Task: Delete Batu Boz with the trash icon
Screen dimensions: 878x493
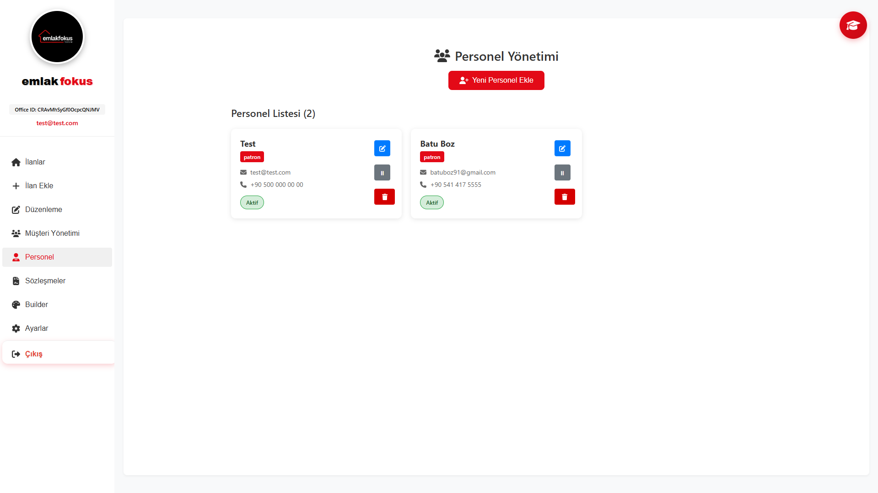Action: (x=564, y=197)
